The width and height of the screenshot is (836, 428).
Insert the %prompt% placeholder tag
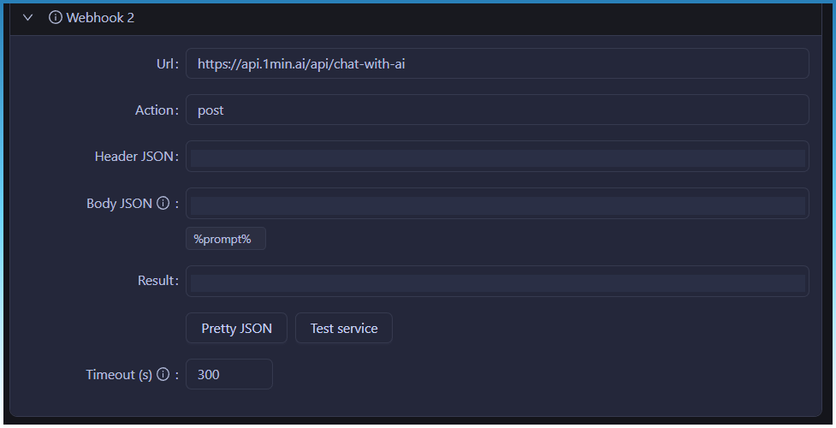click(x=225, y=239)
